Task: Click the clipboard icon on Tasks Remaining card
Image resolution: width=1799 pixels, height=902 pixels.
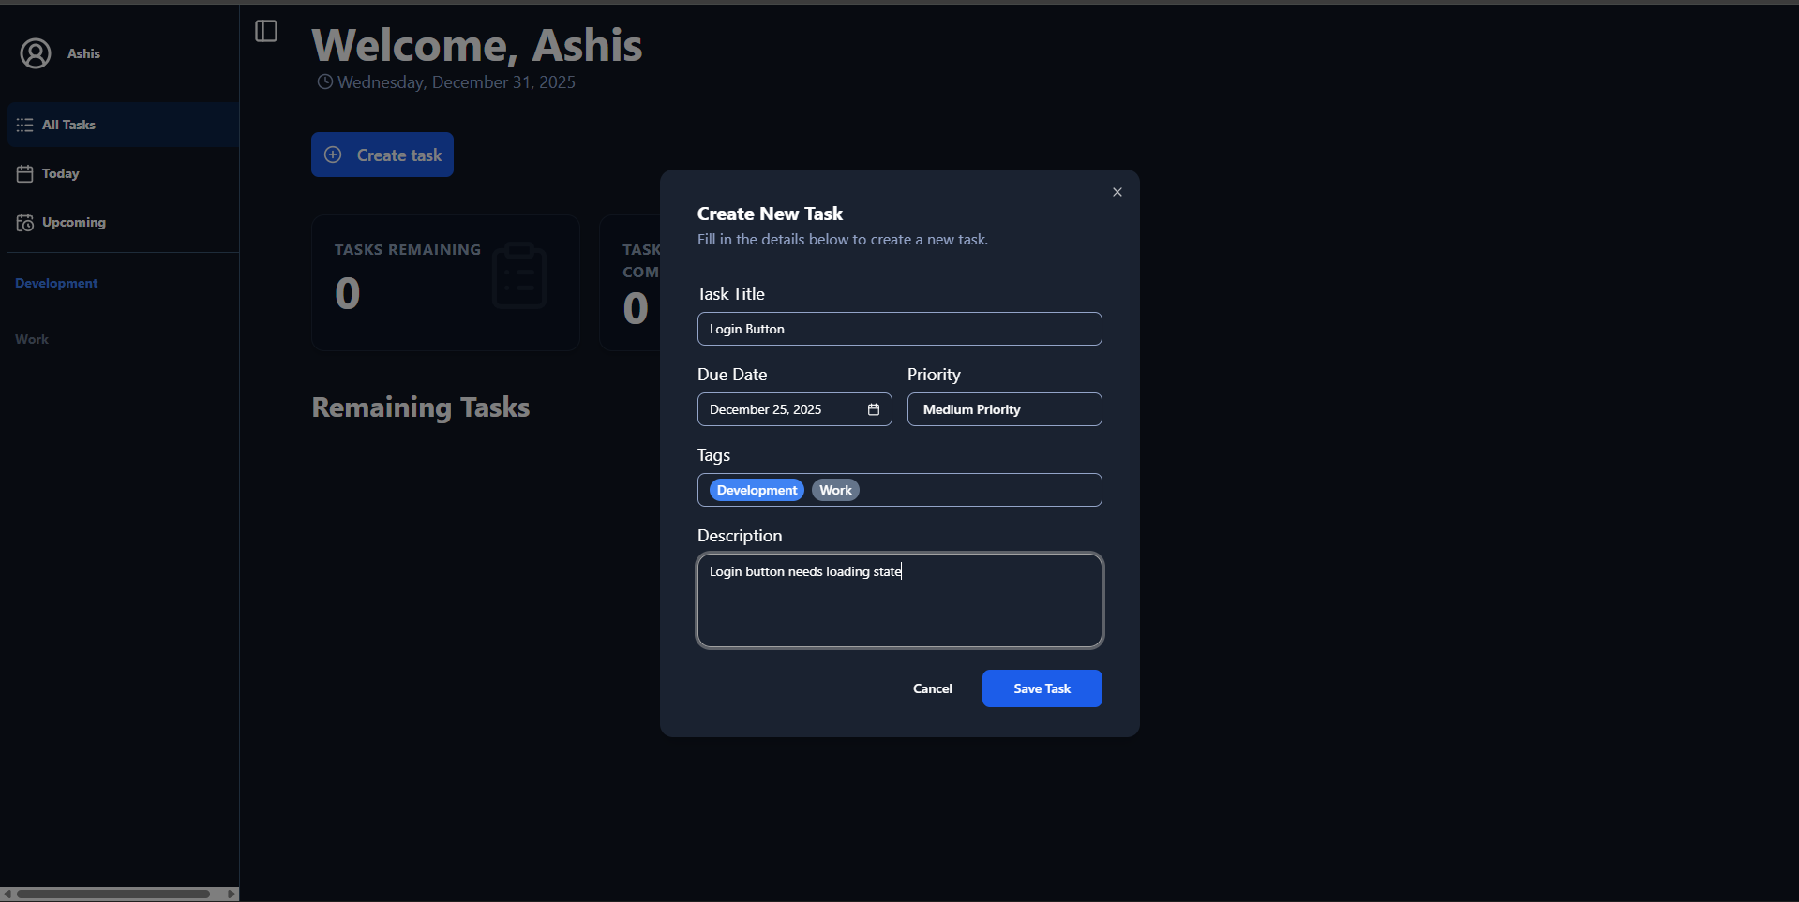Action: click(x=519, y=275)
